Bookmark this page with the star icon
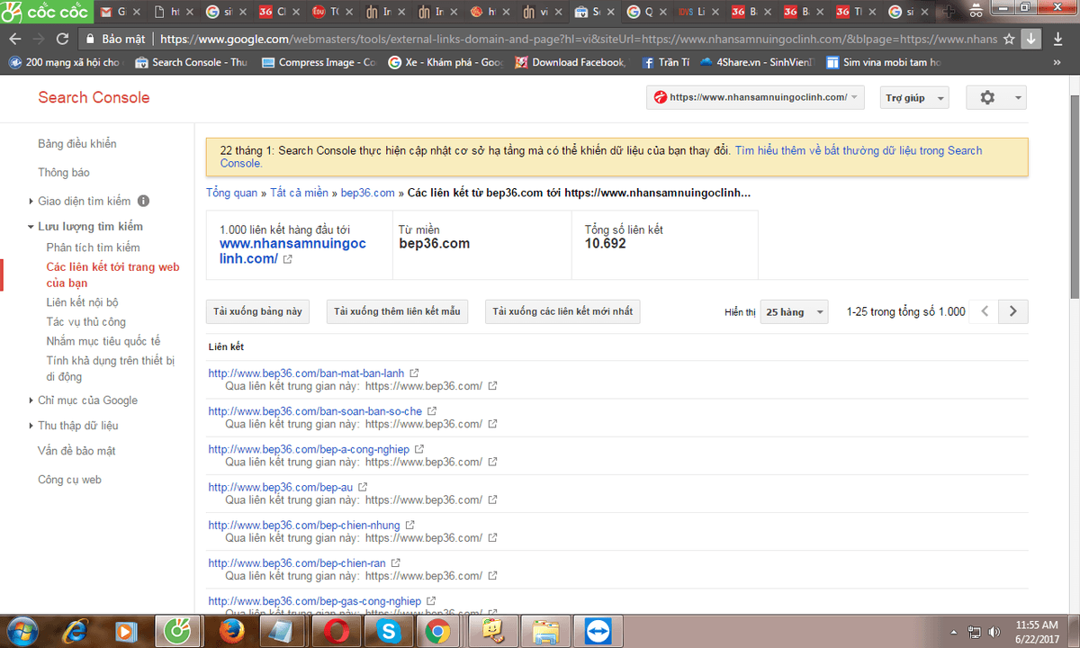1080x648 pixels. click(1010, 40)
